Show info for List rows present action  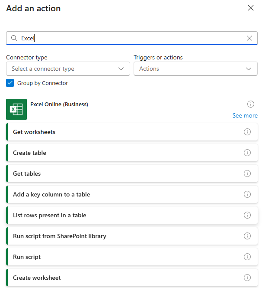coord(247,215)
